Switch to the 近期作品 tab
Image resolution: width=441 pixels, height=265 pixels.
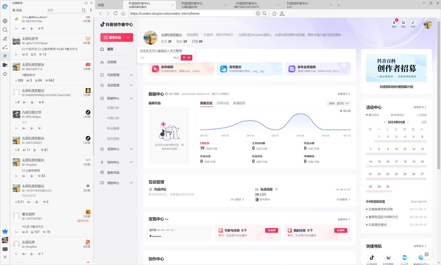click(223, 103)
